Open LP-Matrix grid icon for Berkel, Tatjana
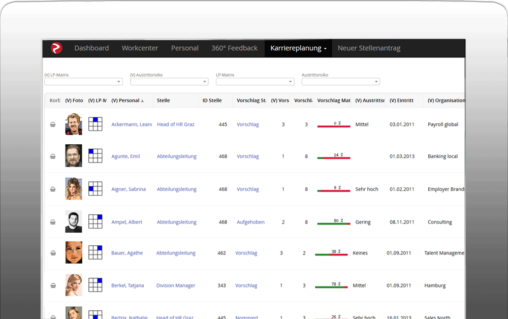Image resolution: width=508 pixels, height=319 pixels. pos(96,285)
